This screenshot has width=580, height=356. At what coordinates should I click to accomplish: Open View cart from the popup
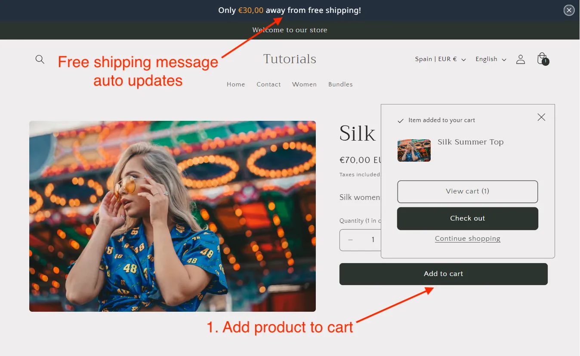click(x=467, y=192)
